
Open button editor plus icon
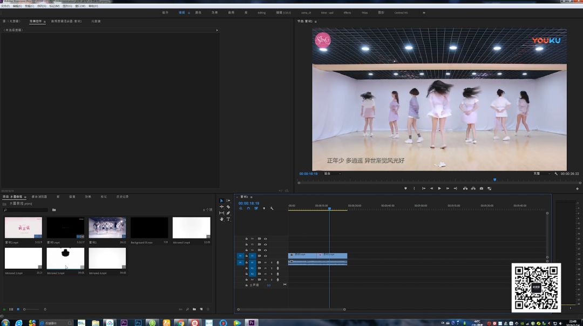tap(578, 189)
